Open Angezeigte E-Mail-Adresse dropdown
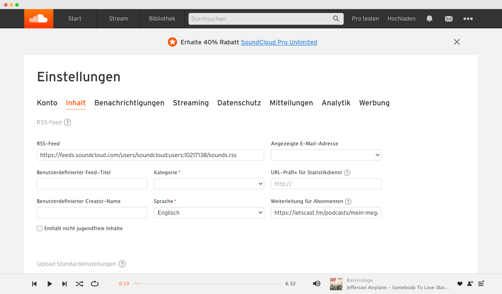The width and height of the screenshot is (502, 294). click(x=326, y=155)
